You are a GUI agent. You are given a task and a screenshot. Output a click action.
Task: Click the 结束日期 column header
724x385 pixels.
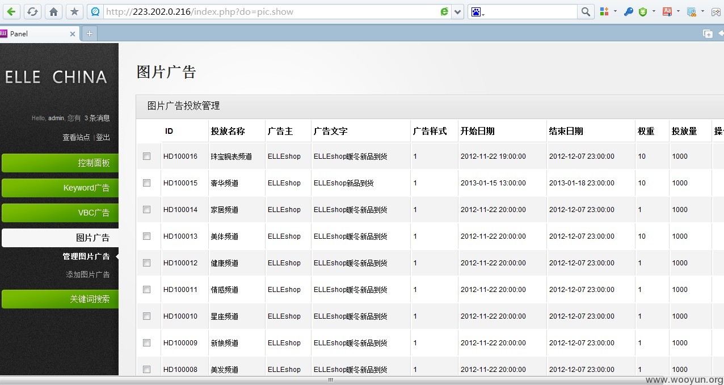(x=566, y=131)
